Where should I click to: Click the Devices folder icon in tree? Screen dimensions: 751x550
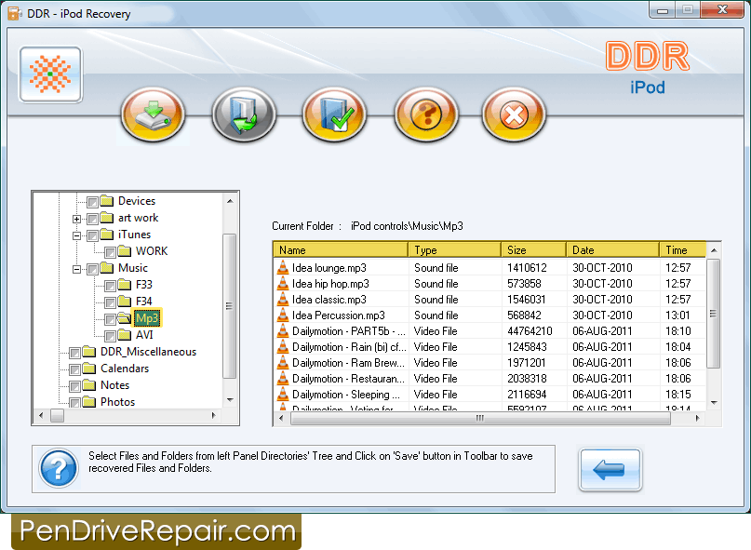point(107,201)
